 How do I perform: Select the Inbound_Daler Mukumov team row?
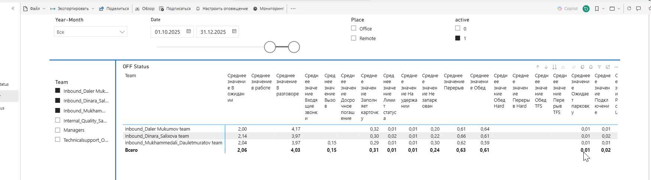coord(158,129)
